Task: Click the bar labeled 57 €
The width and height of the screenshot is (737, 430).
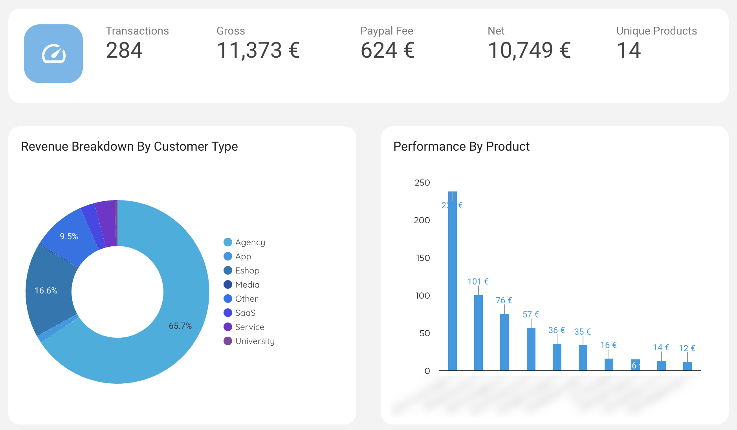Action: (x=531, y=349)
